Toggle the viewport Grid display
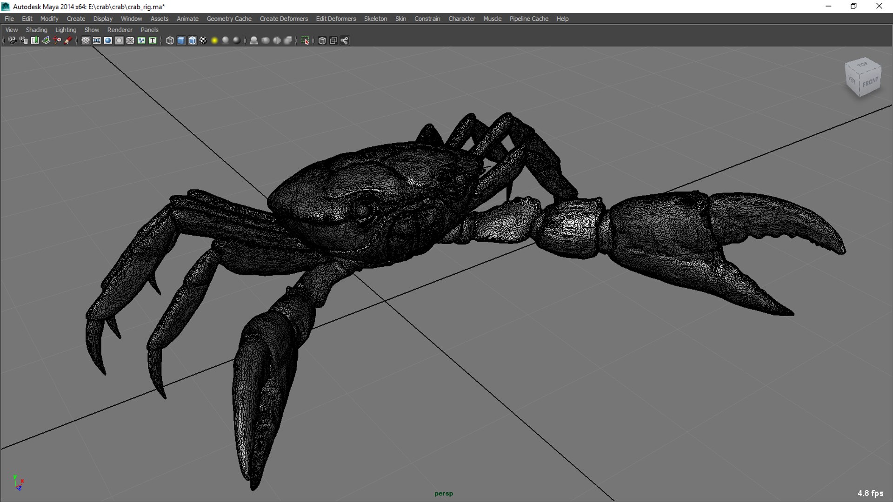 click(86, 40)
